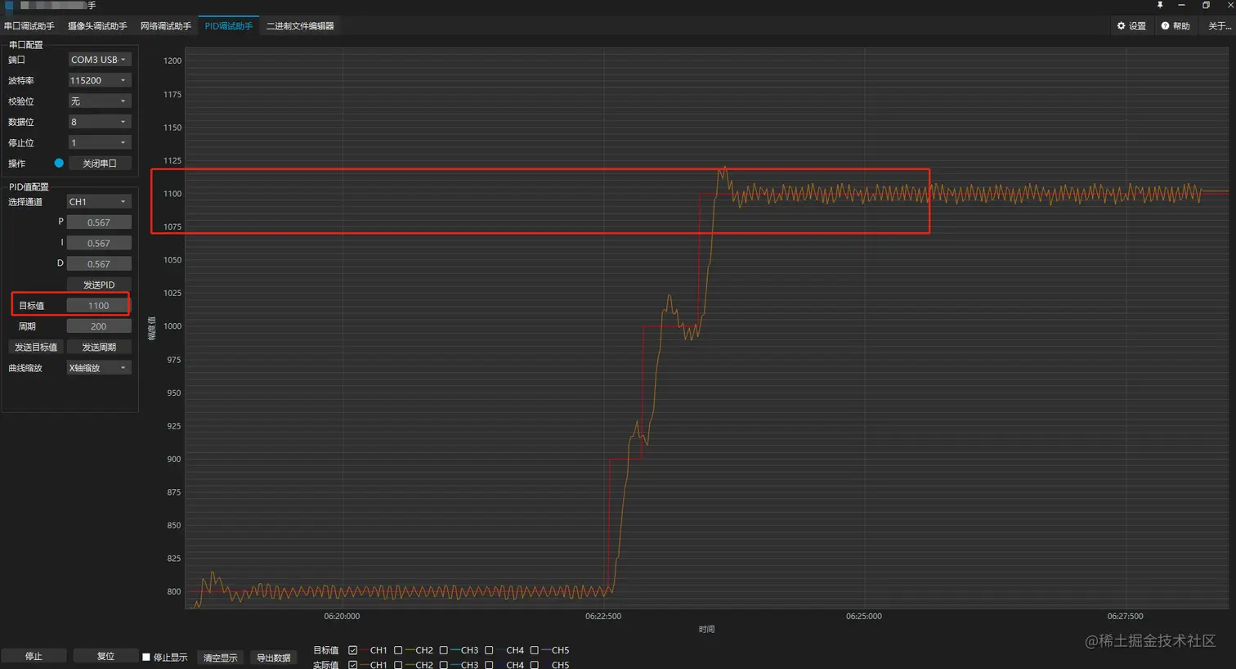
Task: Enable the 目标值 CH2 legend checkbox
Action: 398,650
